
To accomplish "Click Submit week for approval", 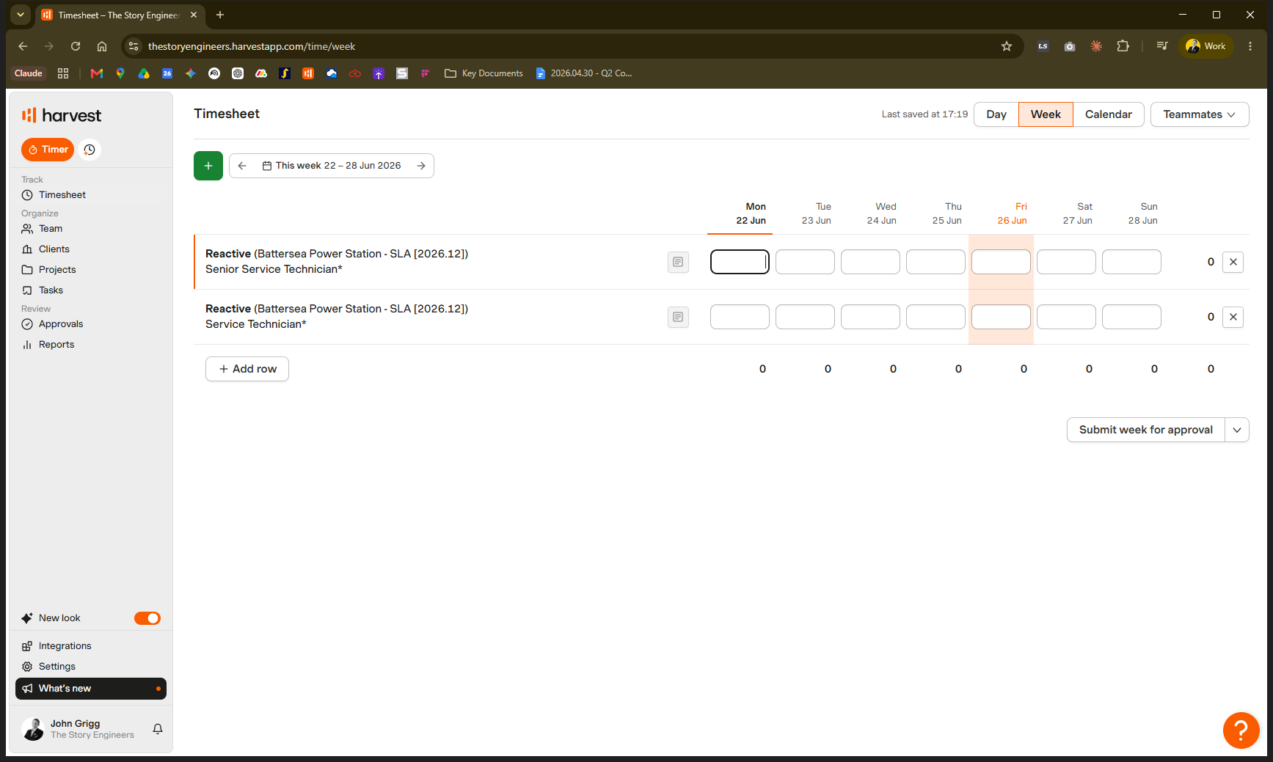I will pos(1145,430).
